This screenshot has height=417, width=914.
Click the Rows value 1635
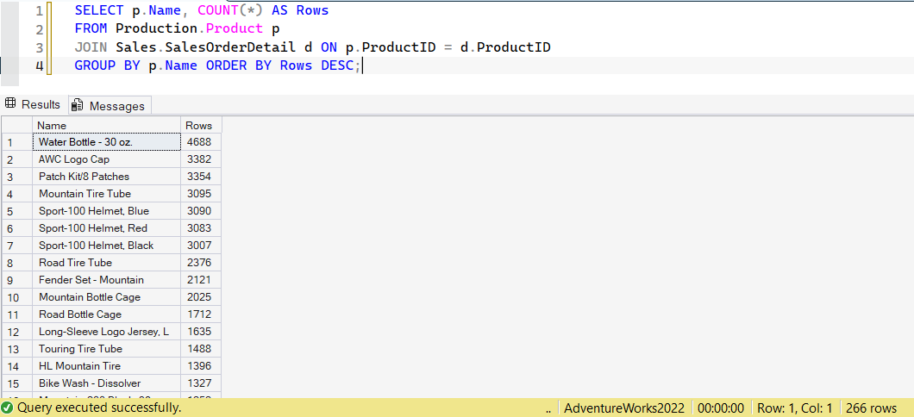(201, 332)
